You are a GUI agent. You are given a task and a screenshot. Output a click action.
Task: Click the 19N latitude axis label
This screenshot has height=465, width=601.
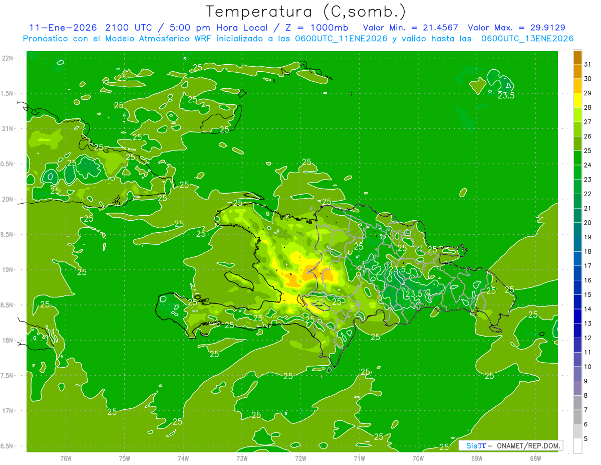click(x=9, y=269)
